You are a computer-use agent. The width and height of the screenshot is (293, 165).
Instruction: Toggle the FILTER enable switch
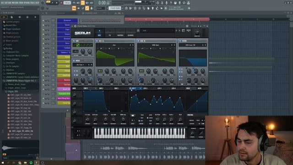(180, 41)
